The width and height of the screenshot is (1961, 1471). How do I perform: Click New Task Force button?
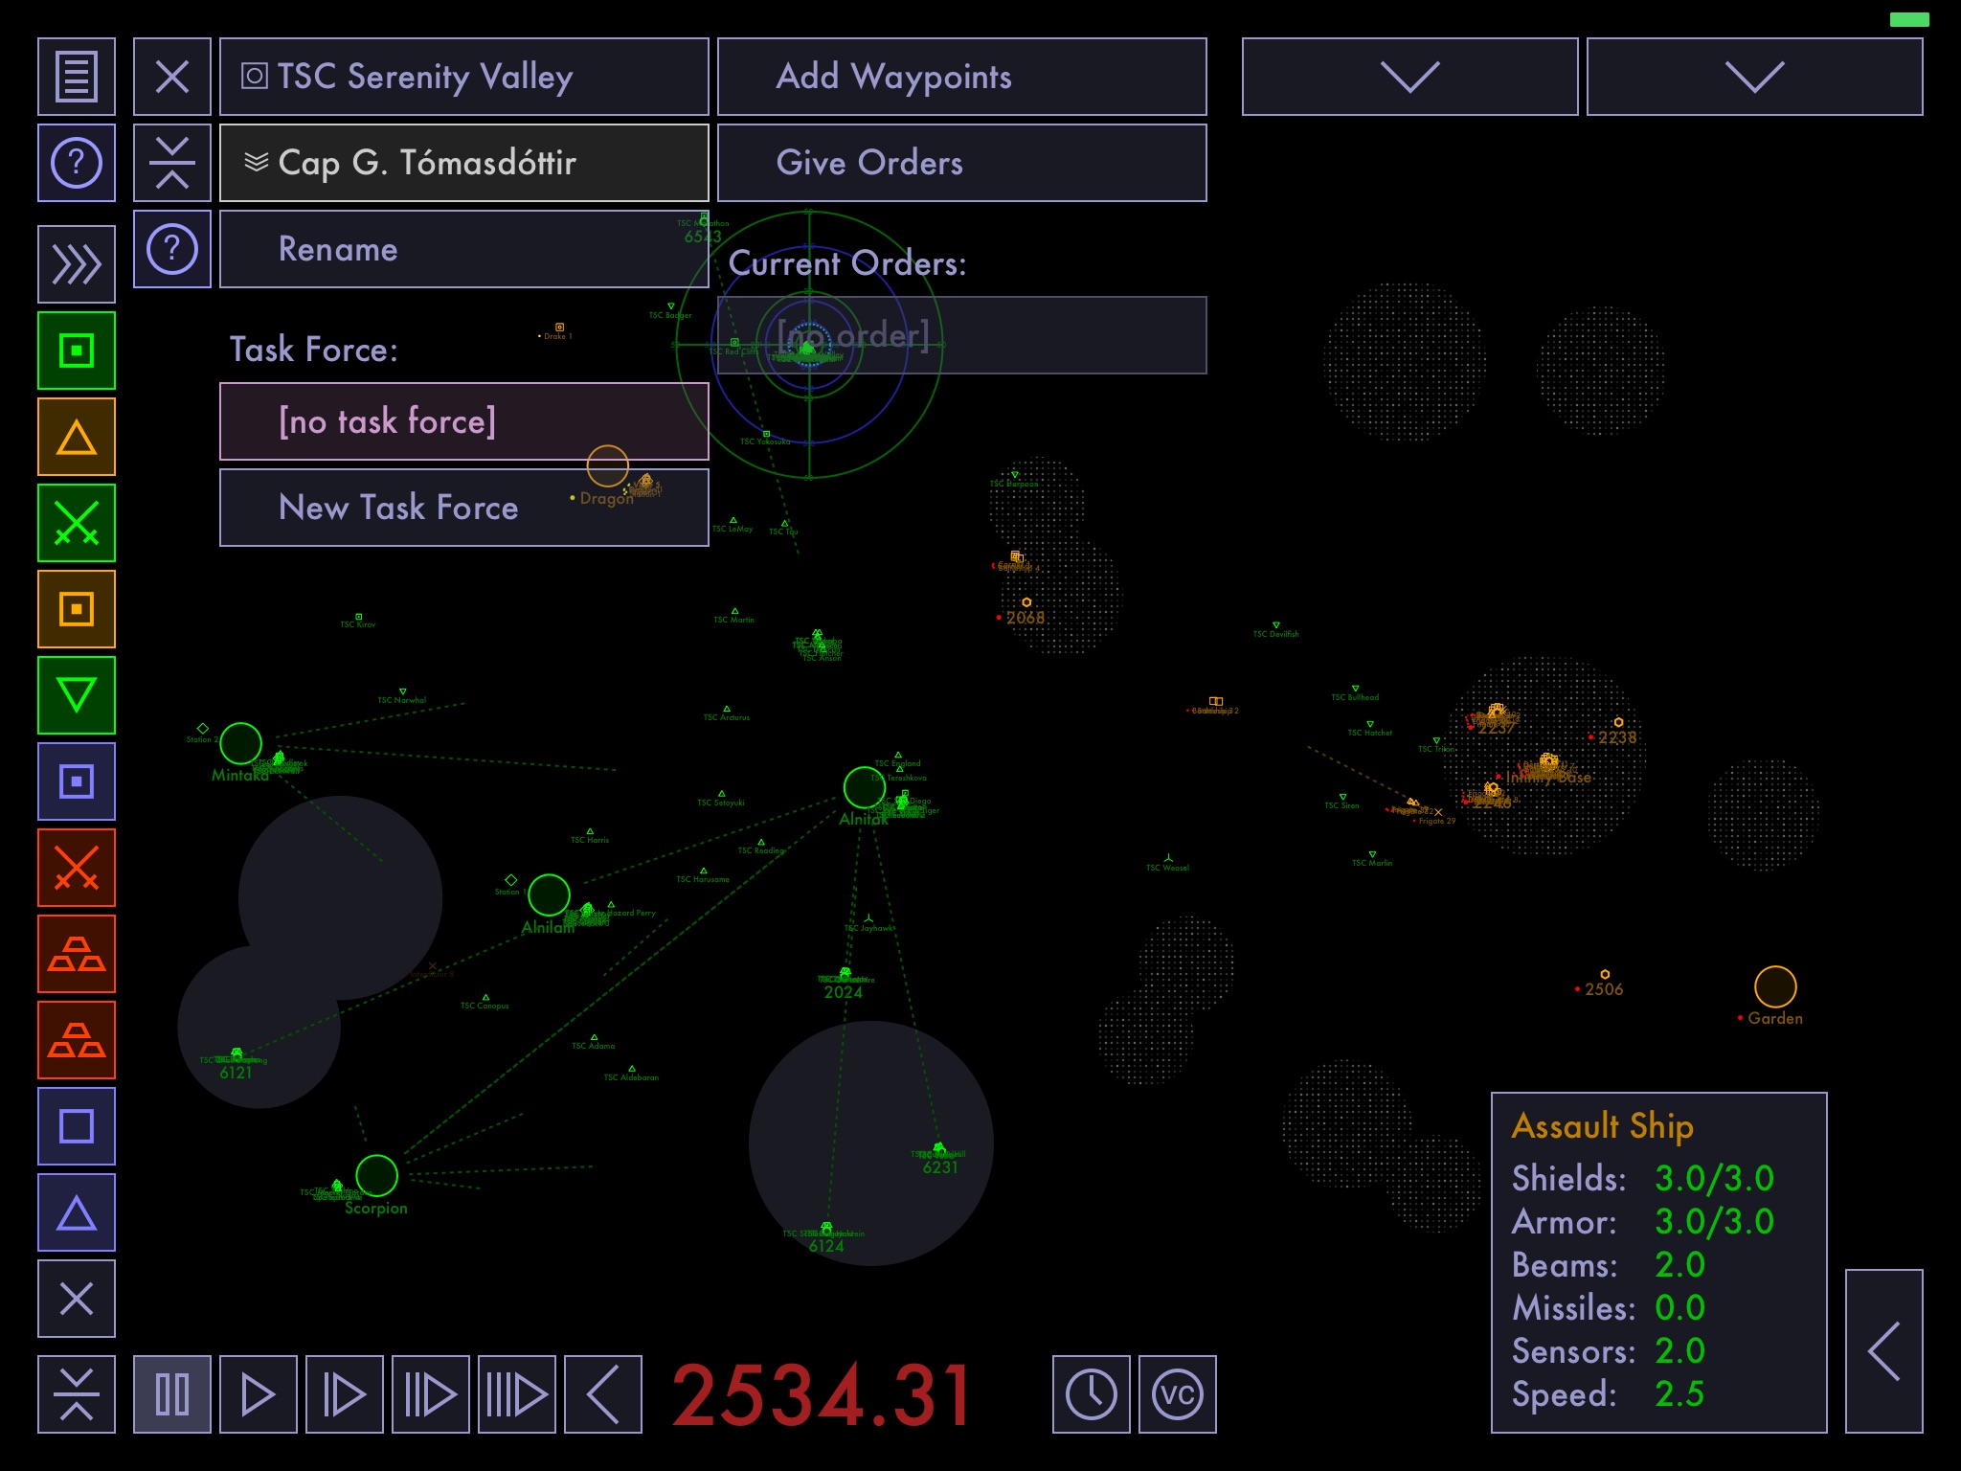396,506
